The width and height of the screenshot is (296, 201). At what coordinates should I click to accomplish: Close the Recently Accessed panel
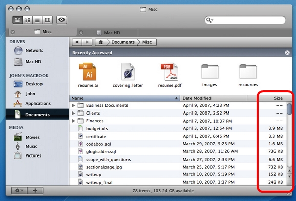pyautogui.click(x=287, y=53)
